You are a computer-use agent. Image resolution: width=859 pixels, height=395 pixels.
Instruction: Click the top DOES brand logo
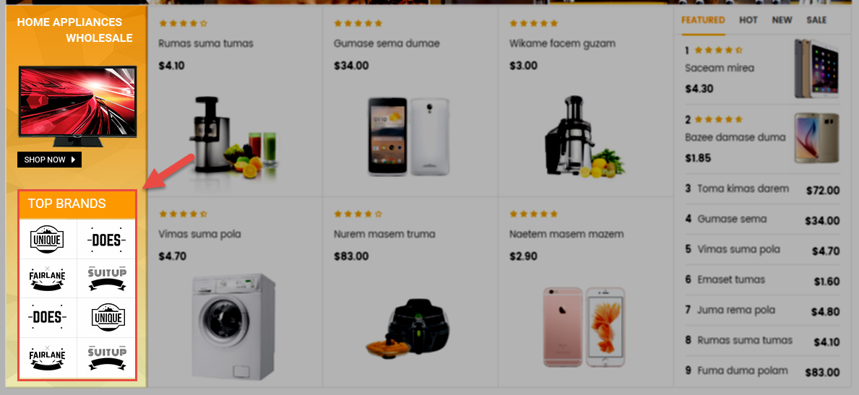(x=106, y=240)
